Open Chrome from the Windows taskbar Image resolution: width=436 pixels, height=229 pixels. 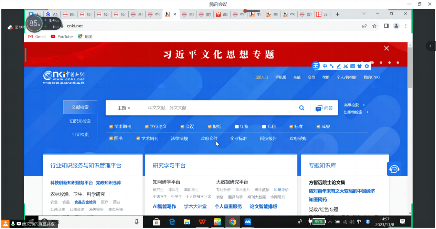[x=233, y=222]
